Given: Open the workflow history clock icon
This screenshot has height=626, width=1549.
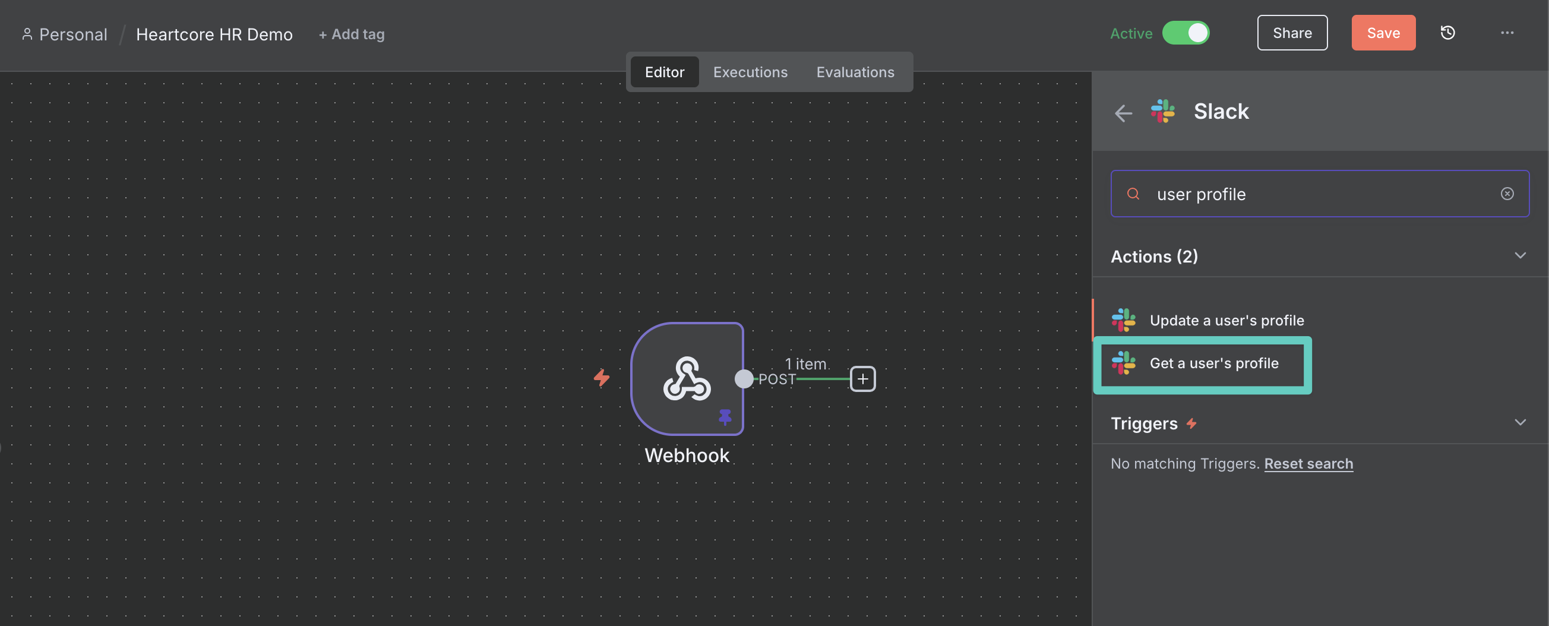Looking at the screenshot, I should pyautogui.click(x=1447, y=33).
